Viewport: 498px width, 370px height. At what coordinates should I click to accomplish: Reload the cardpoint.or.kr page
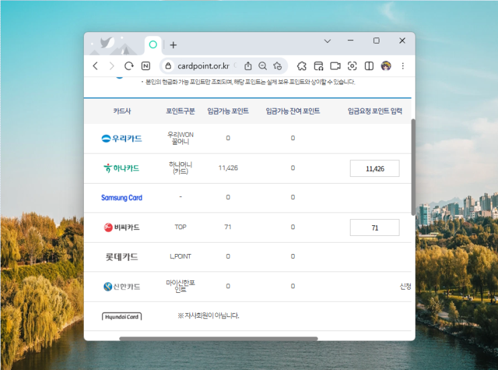click(129, 66)
